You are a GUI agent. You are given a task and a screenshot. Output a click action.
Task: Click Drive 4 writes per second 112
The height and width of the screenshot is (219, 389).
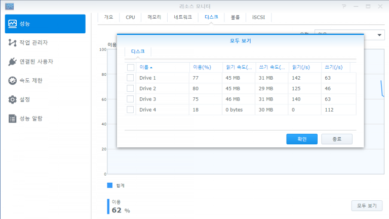pyautogui.click(x=329, y=109)
